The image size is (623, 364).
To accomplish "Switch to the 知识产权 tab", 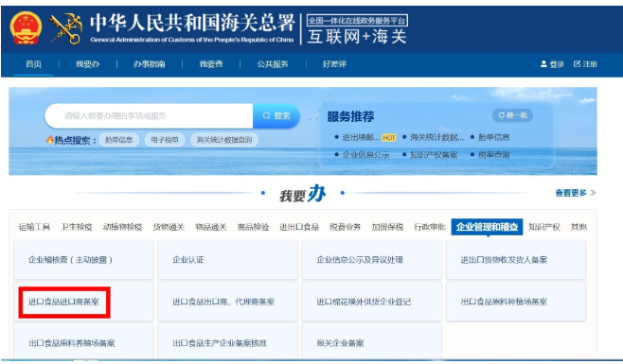I will tap(544, 227).
